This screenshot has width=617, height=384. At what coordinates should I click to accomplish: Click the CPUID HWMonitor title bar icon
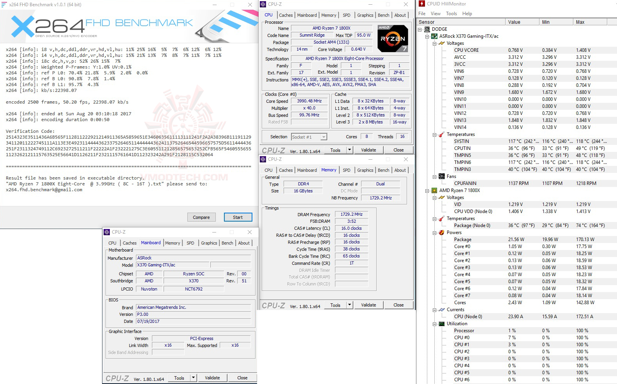click(x=422, y=4)
